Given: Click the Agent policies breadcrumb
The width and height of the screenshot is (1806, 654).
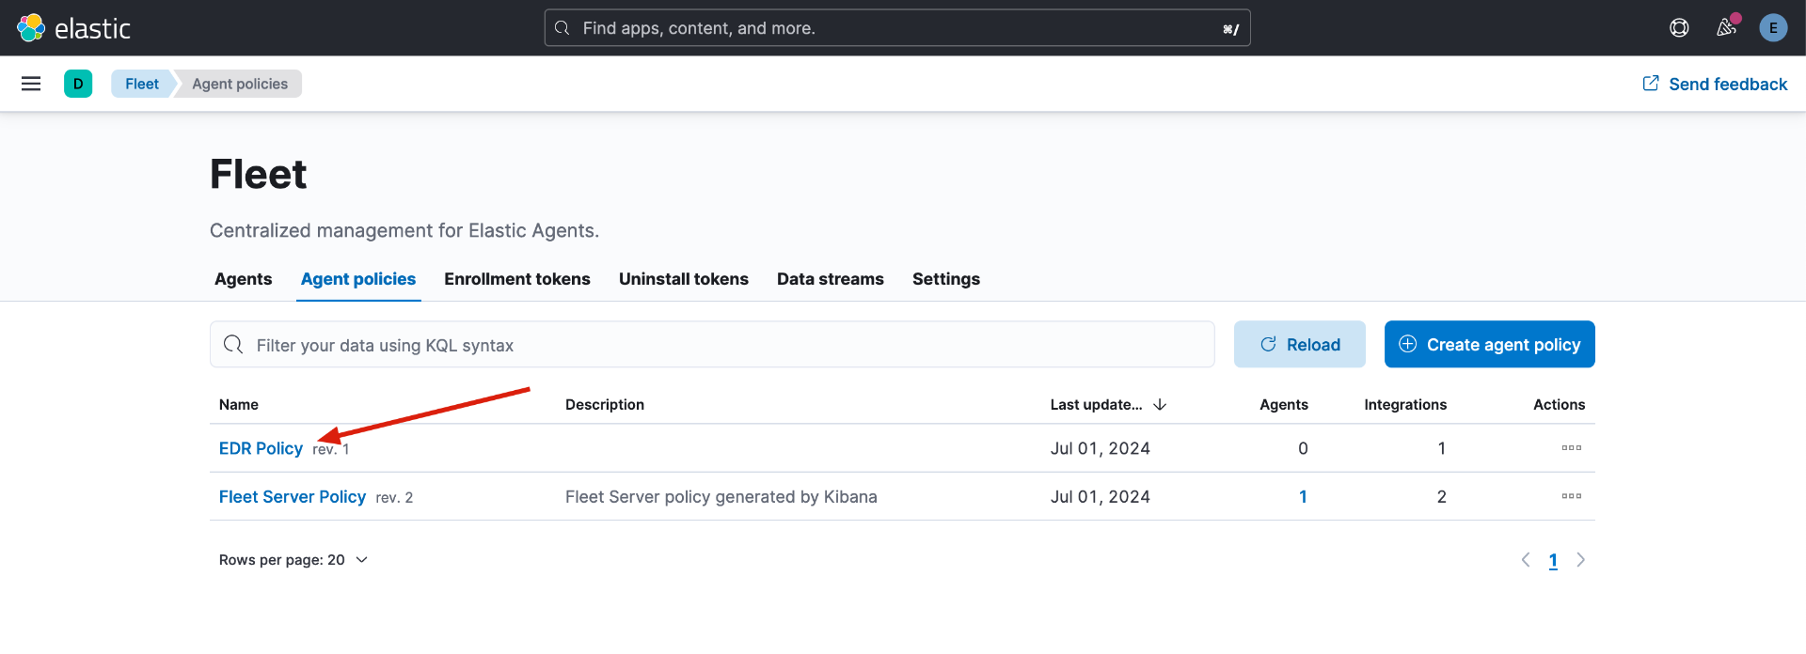Looking at the screenshot, I should (240, 84).
